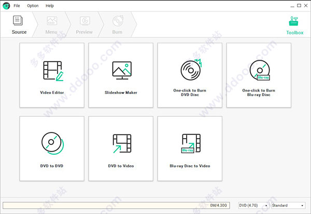This screenshot has width=311, height=214.
Task: Minimize the application window
Action: coord(292,6)
